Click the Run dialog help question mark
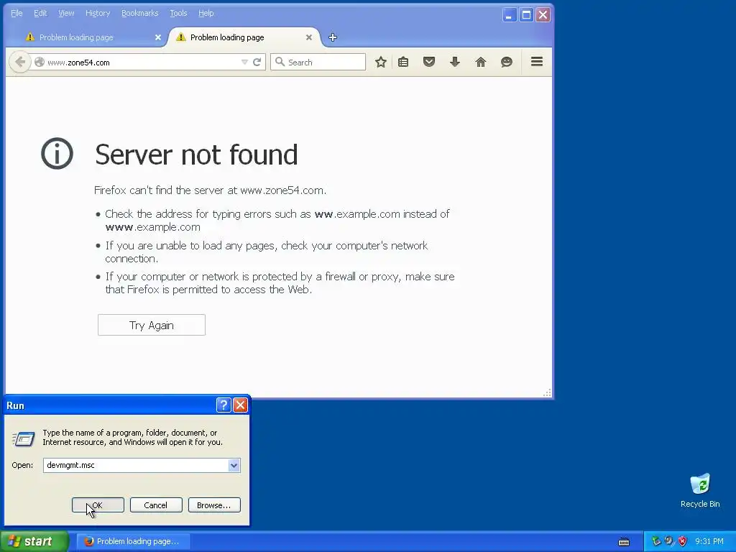736x552 pixels. point(224,405)
